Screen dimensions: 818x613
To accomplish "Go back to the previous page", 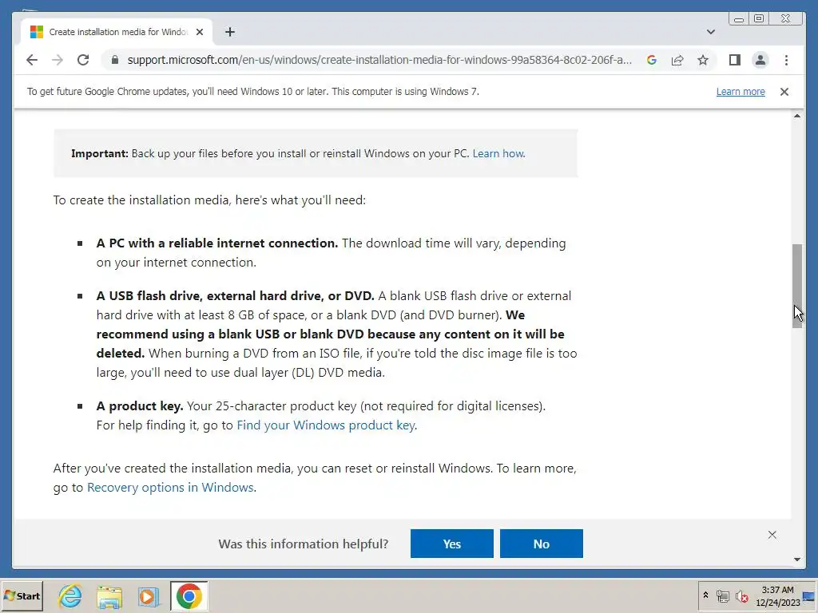I will point(32,60).
